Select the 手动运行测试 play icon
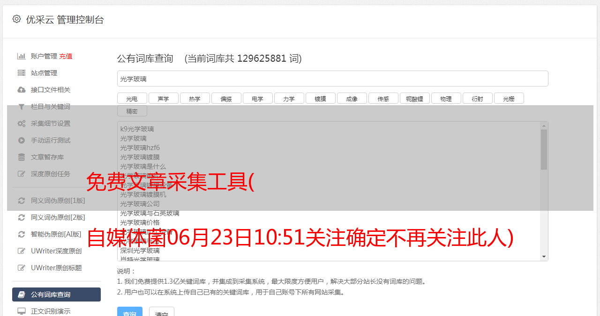The image size is (600, 316). (22, 140)
